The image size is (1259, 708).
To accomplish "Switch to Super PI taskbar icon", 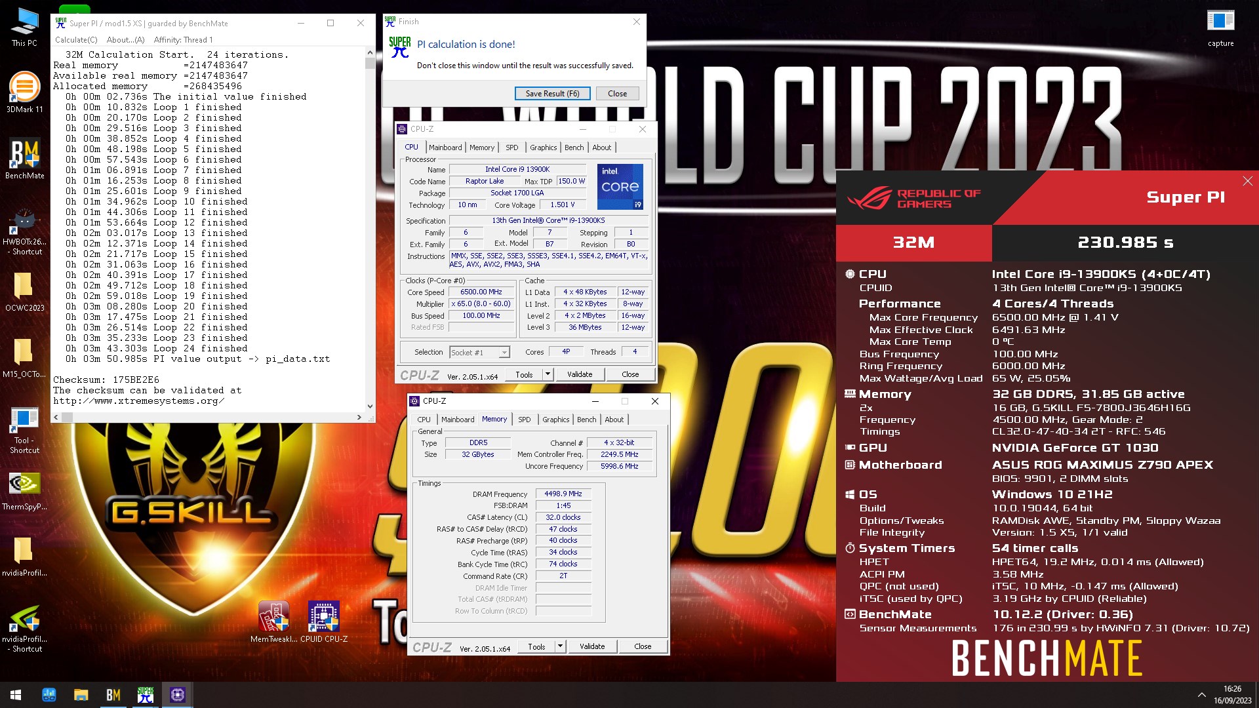I will [x=145, y=695].
